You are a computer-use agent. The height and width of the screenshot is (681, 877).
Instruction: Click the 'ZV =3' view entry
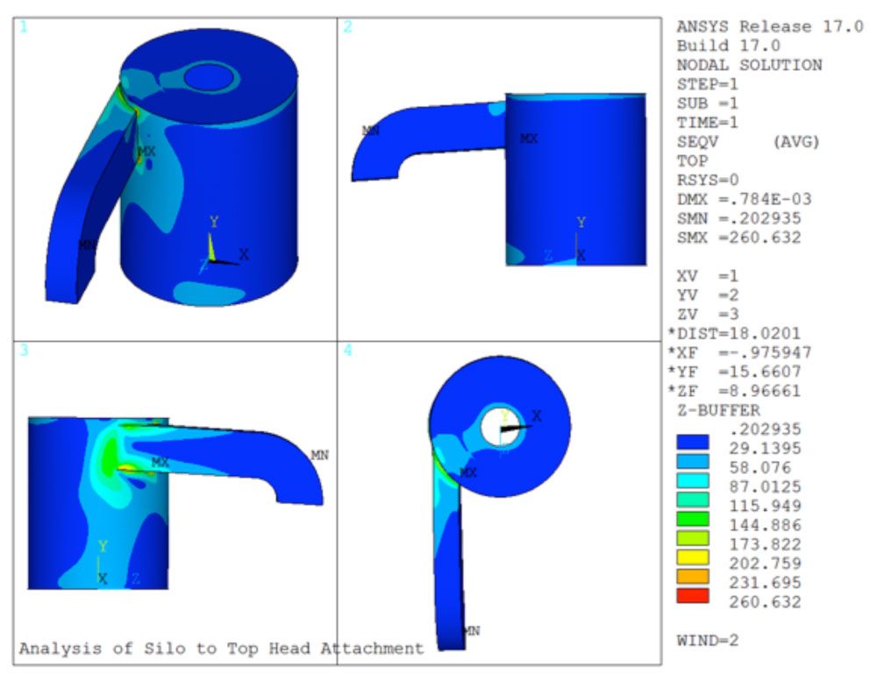click(x=708, y=315)
